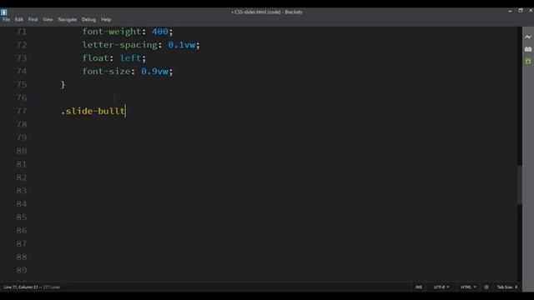Click the .slide-bullt selector text on line 77
This screenshot has height=300, width=534.
93,111
